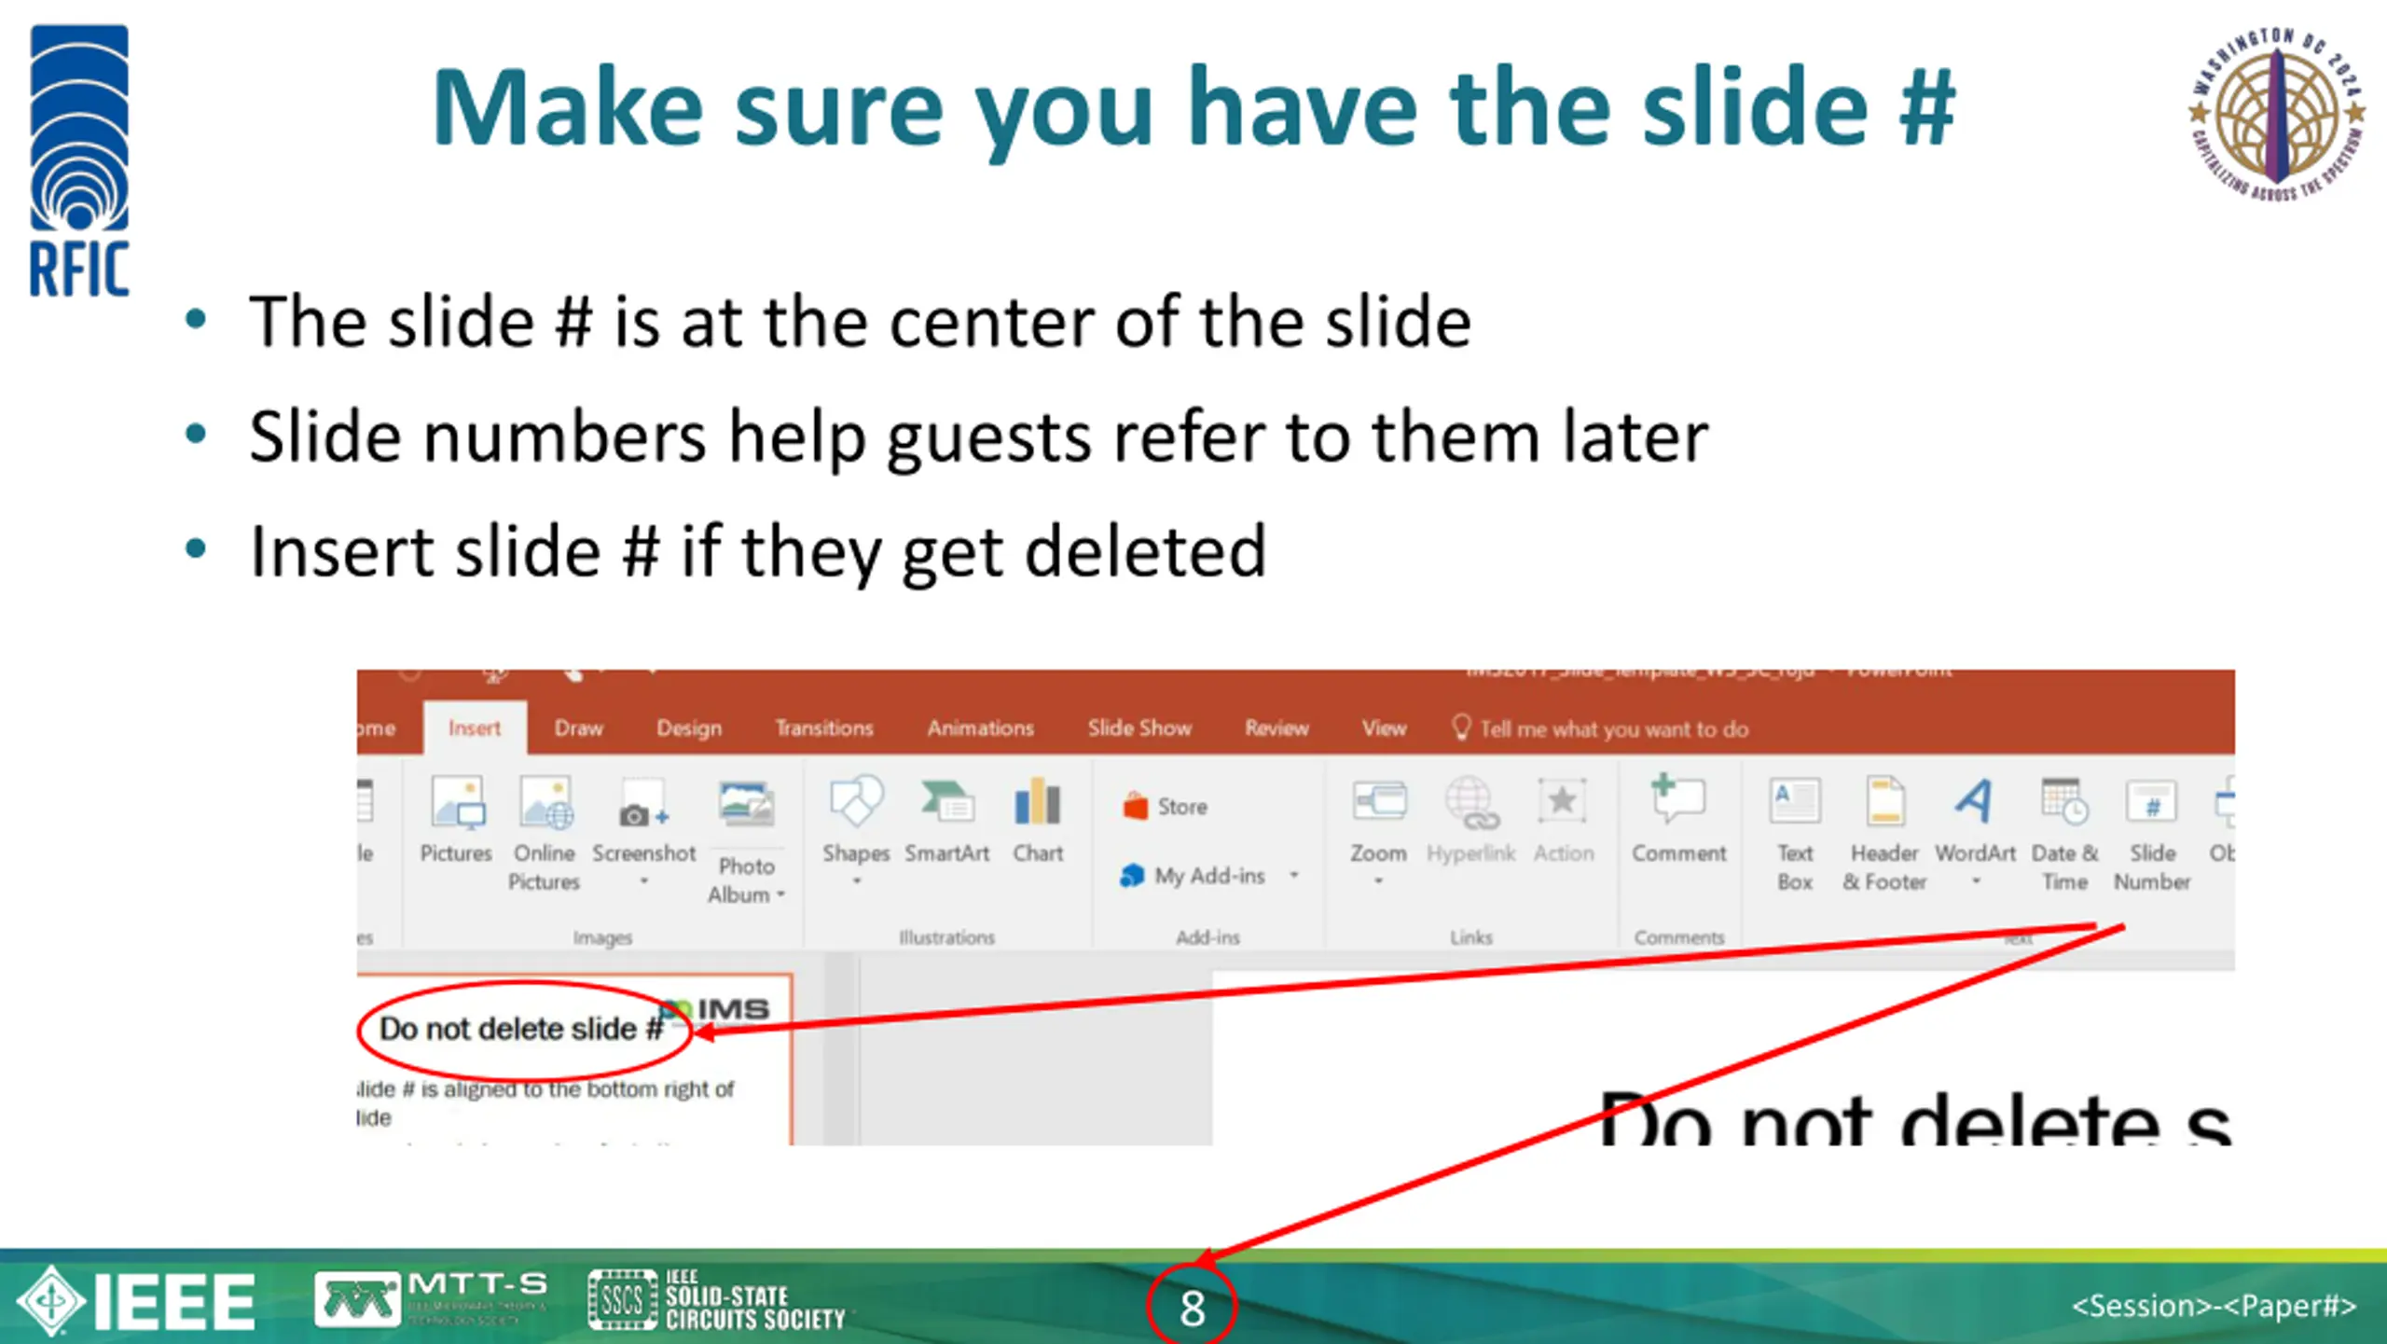2387x1344 pixels.
Task: Click the RFIC logo
Action: (79, 160)
